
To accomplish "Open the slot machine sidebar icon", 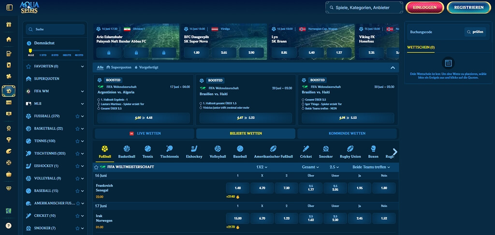I will coord(9,54).
